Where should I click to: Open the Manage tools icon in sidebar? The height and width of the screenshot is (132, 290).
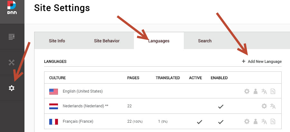[x=12, y=62]
